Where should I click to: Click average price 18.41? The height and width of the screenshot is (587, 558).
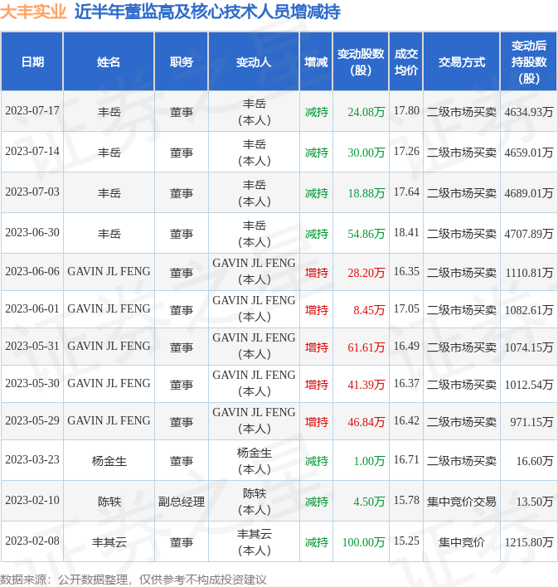pos(406,232)
